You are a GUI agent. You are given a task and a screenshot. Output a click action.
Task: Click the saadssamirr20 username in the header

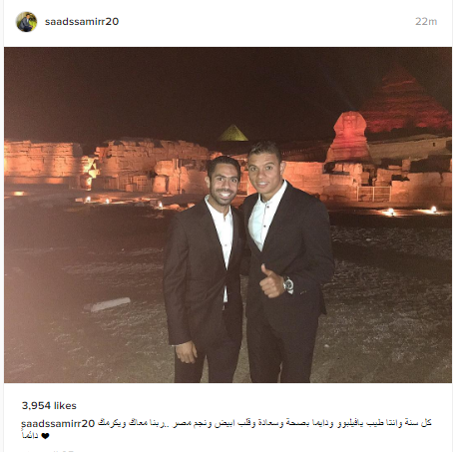82,22
